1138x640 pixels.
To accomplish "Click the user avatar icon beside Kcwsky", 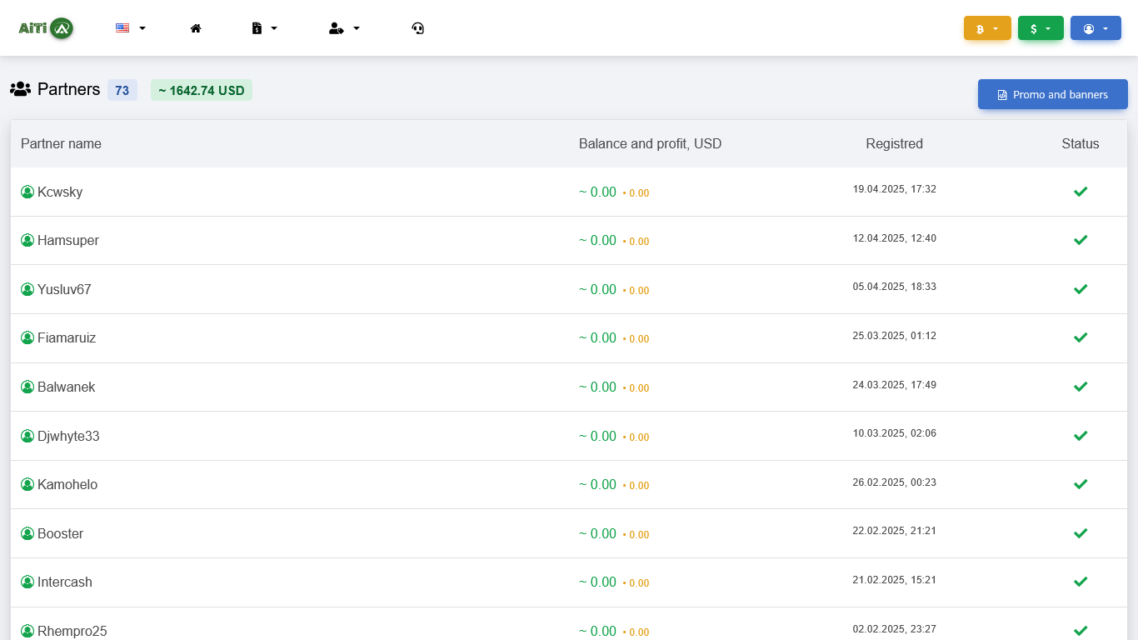I will coord(27,192).
